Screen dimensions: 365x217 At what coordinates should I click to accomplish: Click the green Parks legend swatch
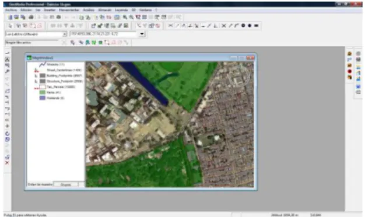point(43,93)
